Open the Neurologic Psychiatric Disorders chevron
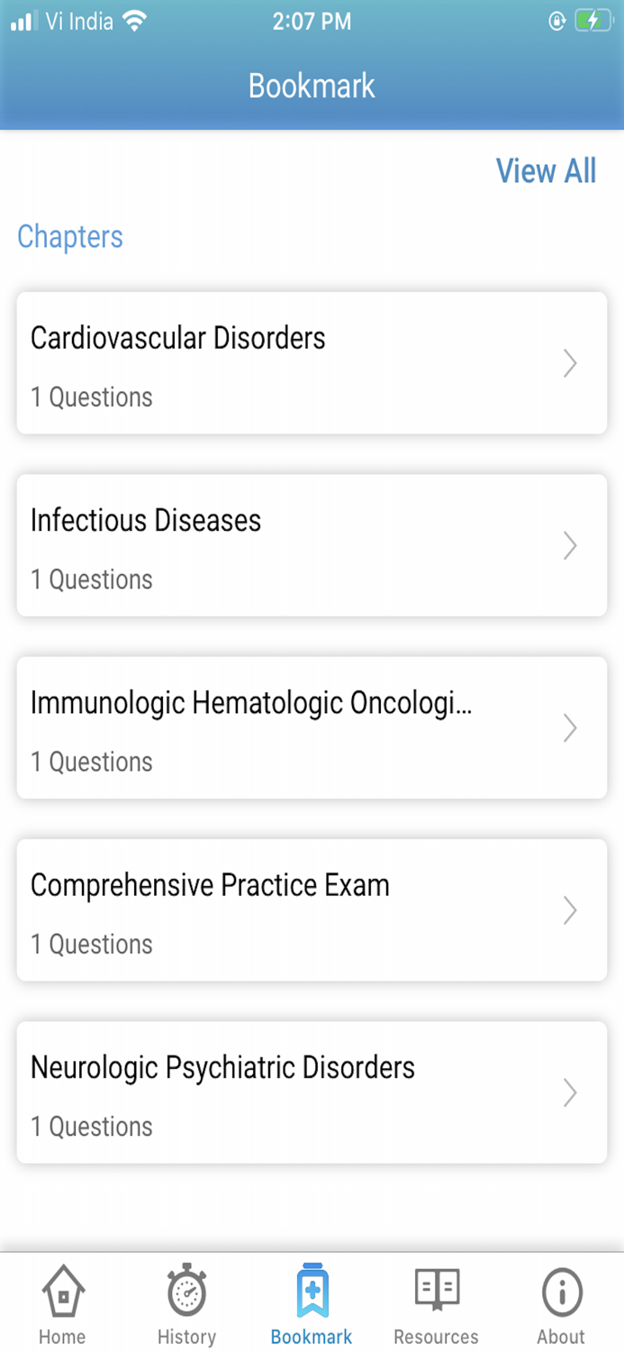 click(570, 1092)
